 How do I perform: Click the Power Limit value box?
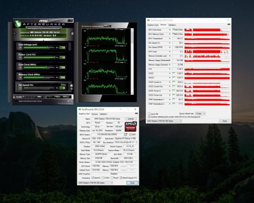[x=62, y=57]
